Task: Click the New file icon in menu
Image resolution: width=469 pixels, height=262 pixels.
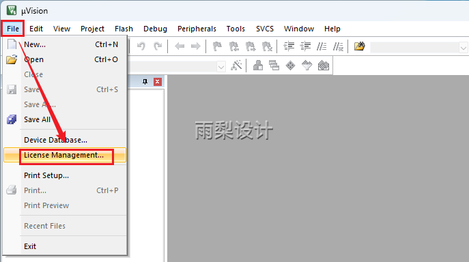Action: pos(12,44)
